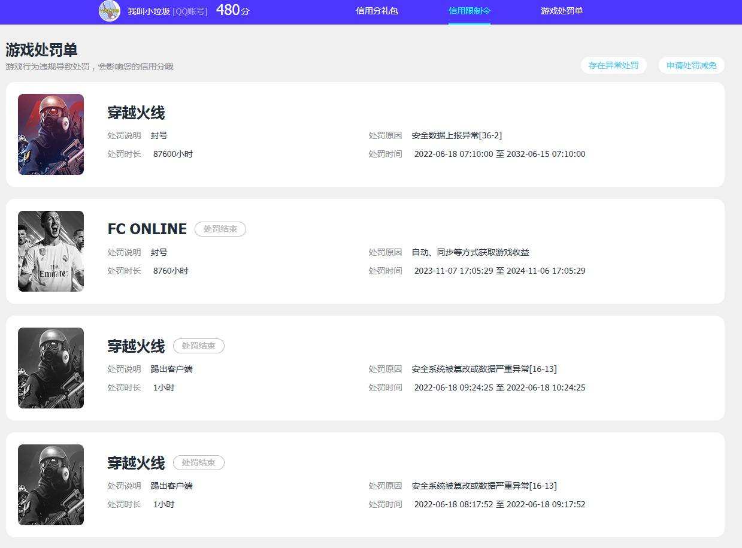Click the 8760小时 duration value
742x548 pixels.
(171, 271)
